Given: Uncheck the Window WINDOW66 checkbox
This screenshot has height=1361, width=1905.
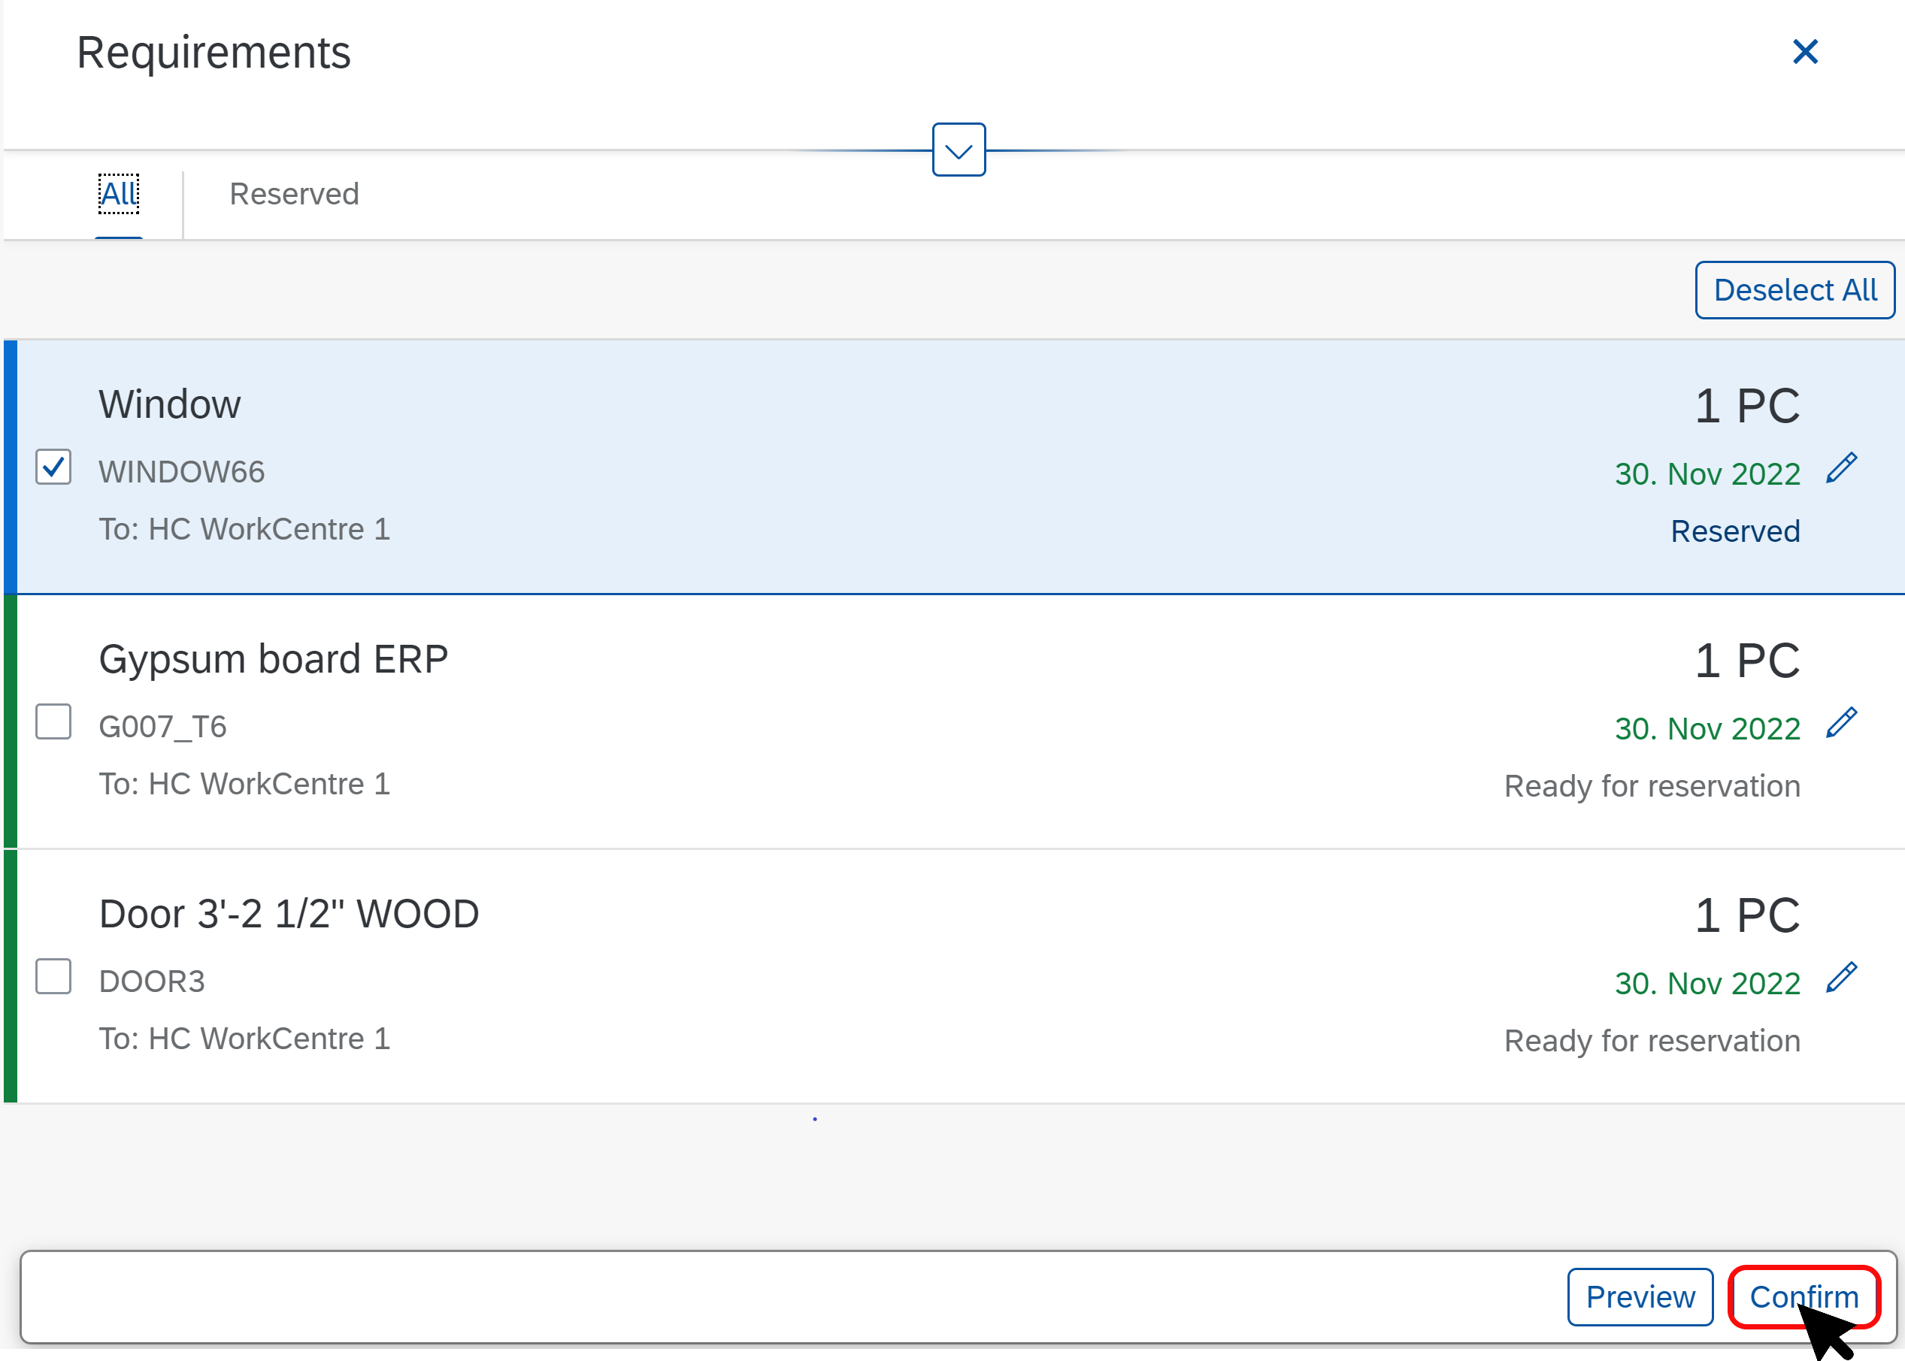Looking at the screenshot, I should coord(53,467).
